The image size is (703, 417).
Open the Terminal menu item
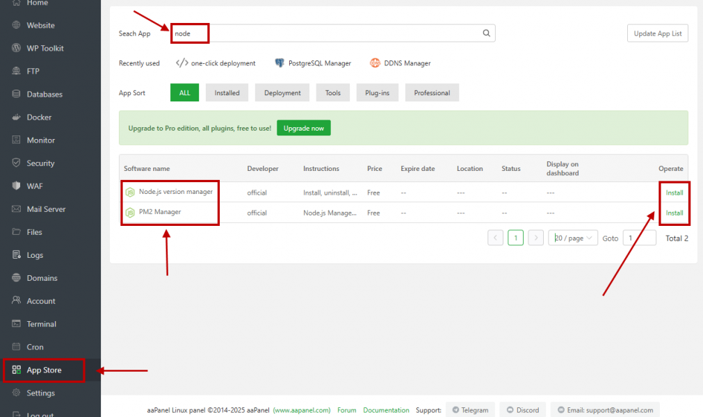pyautogui.click(x=50, y=324)
